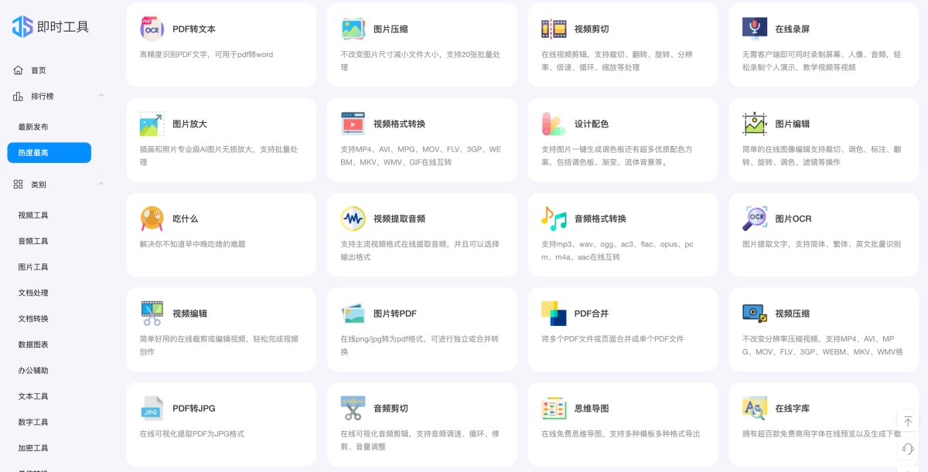The height and width of the screenshot is (472, 928).
Task: Open the 图片OCR title link
Action: click(x=793, y=219)
